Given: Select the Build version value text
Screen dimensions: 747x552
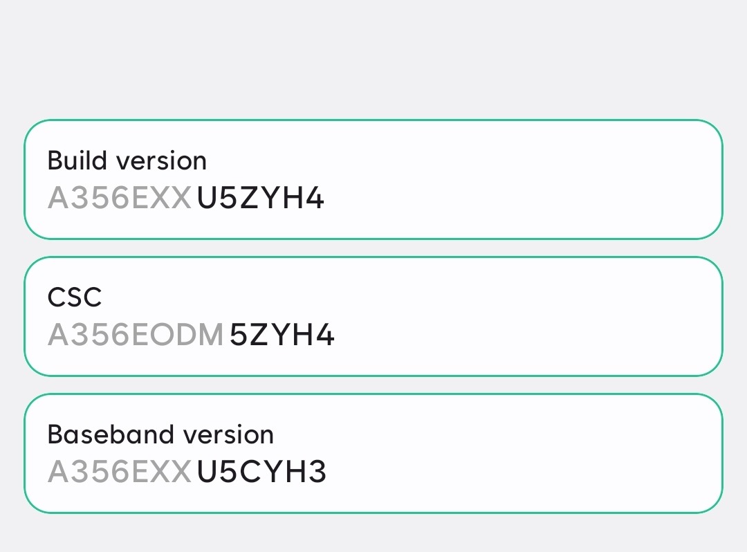Looking at the screenshot, I should coord(185,197).
